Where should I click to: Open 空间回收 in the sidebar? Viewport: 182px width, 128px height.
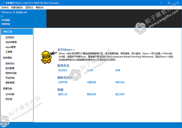coord(10,37)
